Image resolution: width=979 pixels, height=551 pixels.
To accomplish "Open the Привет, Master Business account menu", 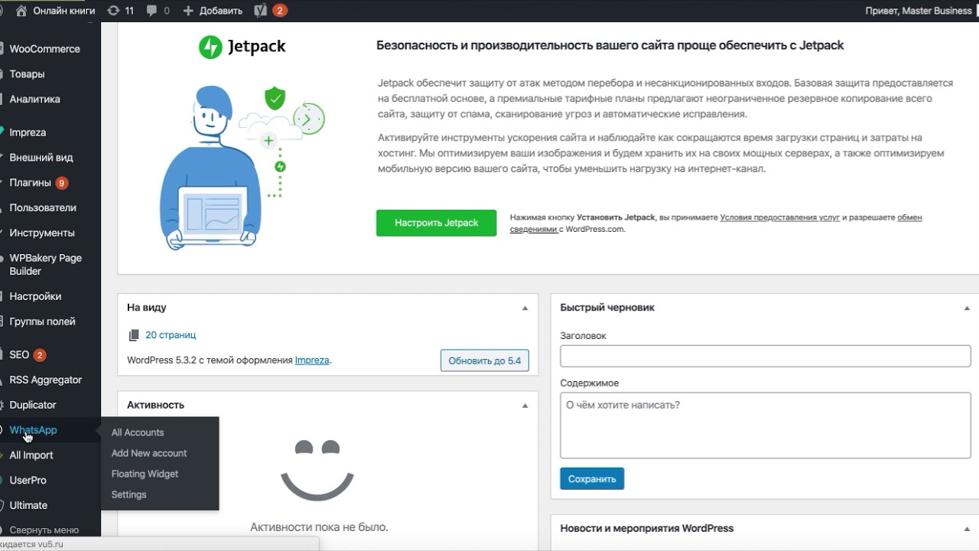I will coord(919,11).
